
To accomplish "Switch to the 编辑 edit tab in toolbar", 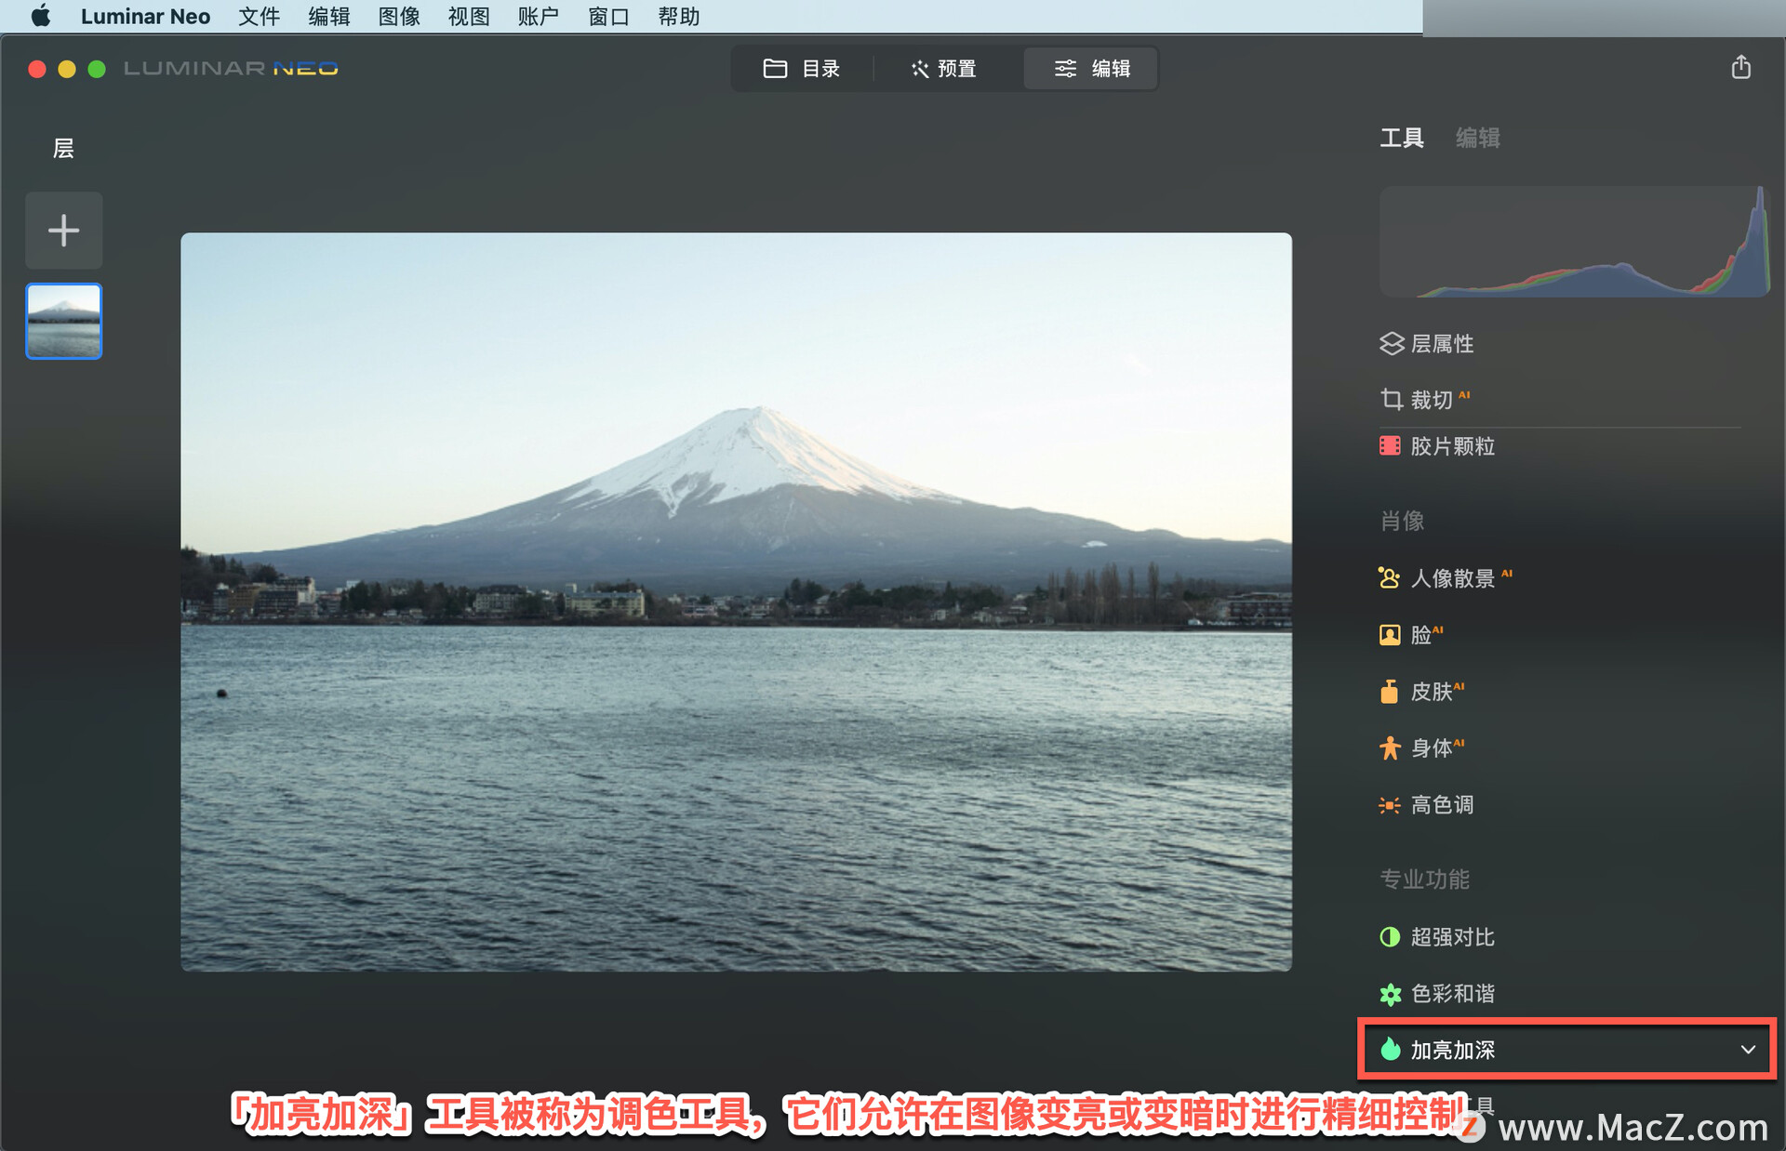I will pos(1091,69).
